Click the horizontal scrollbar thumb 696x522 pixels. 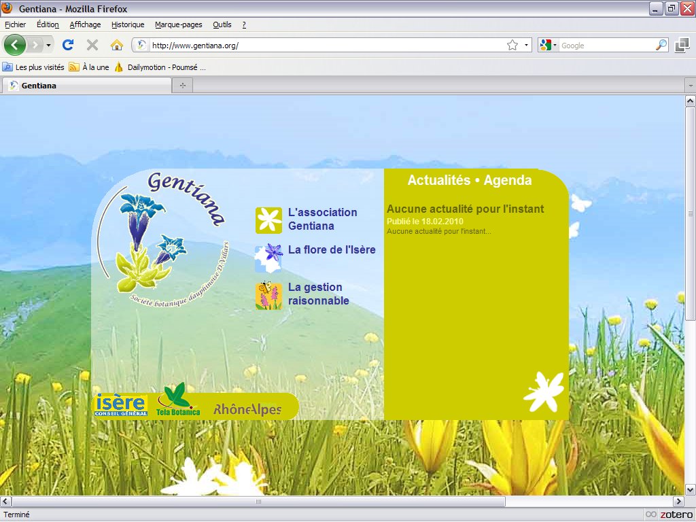(x=258, y=502)
